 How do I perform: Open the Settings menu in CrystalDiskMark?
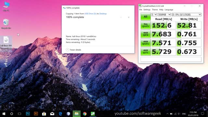[147, 10]
